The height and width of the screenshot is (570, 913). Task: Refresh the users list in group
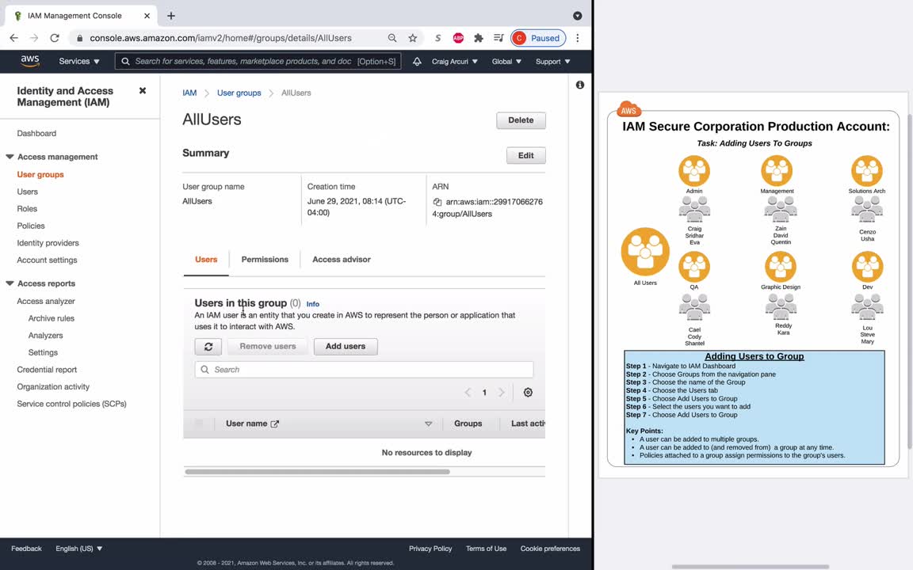coord(208,347)
